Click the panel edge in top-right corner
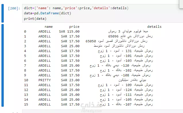183x113 pixels. click(181, 4)
